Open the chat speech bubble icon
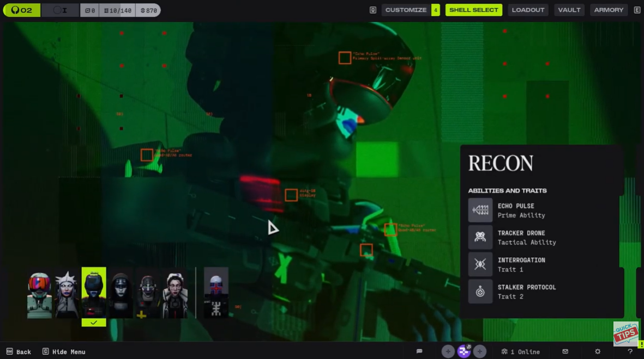This screenshot has width=644, height=359. [x=419, y=351]
